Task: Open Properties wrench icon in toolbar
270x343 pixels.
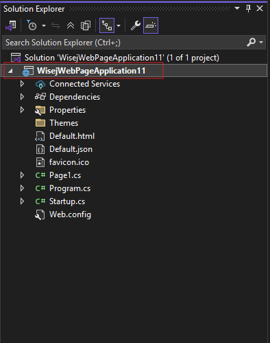Action: pos(136,25)
